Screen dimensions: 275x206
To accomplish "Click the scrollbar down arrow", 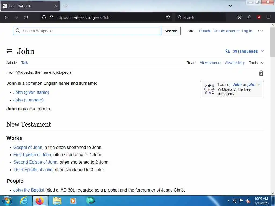I will tap(273, 193).
